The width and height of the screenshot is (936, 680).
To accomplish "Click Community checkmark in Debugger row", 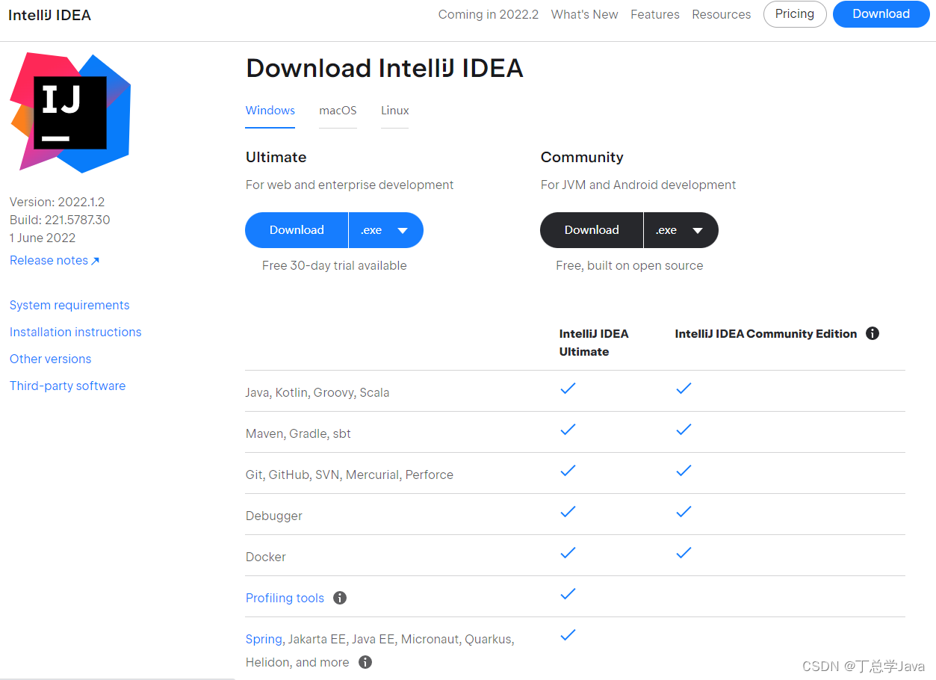I will point(684,512).
